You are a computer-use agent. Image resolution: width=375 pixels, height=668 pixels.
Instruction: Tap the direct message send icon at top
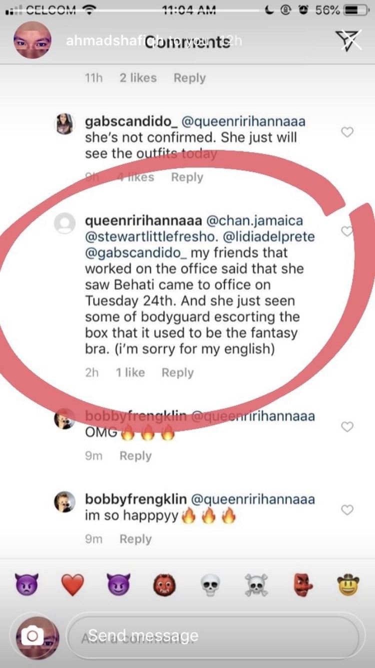(349, 40)
